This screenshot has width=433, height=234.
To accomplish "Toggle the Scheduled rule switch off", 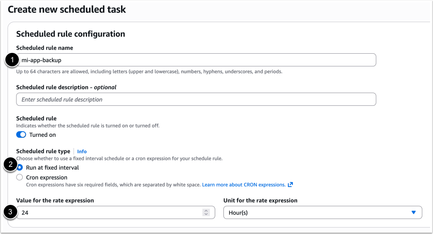I will click(21, 135).
